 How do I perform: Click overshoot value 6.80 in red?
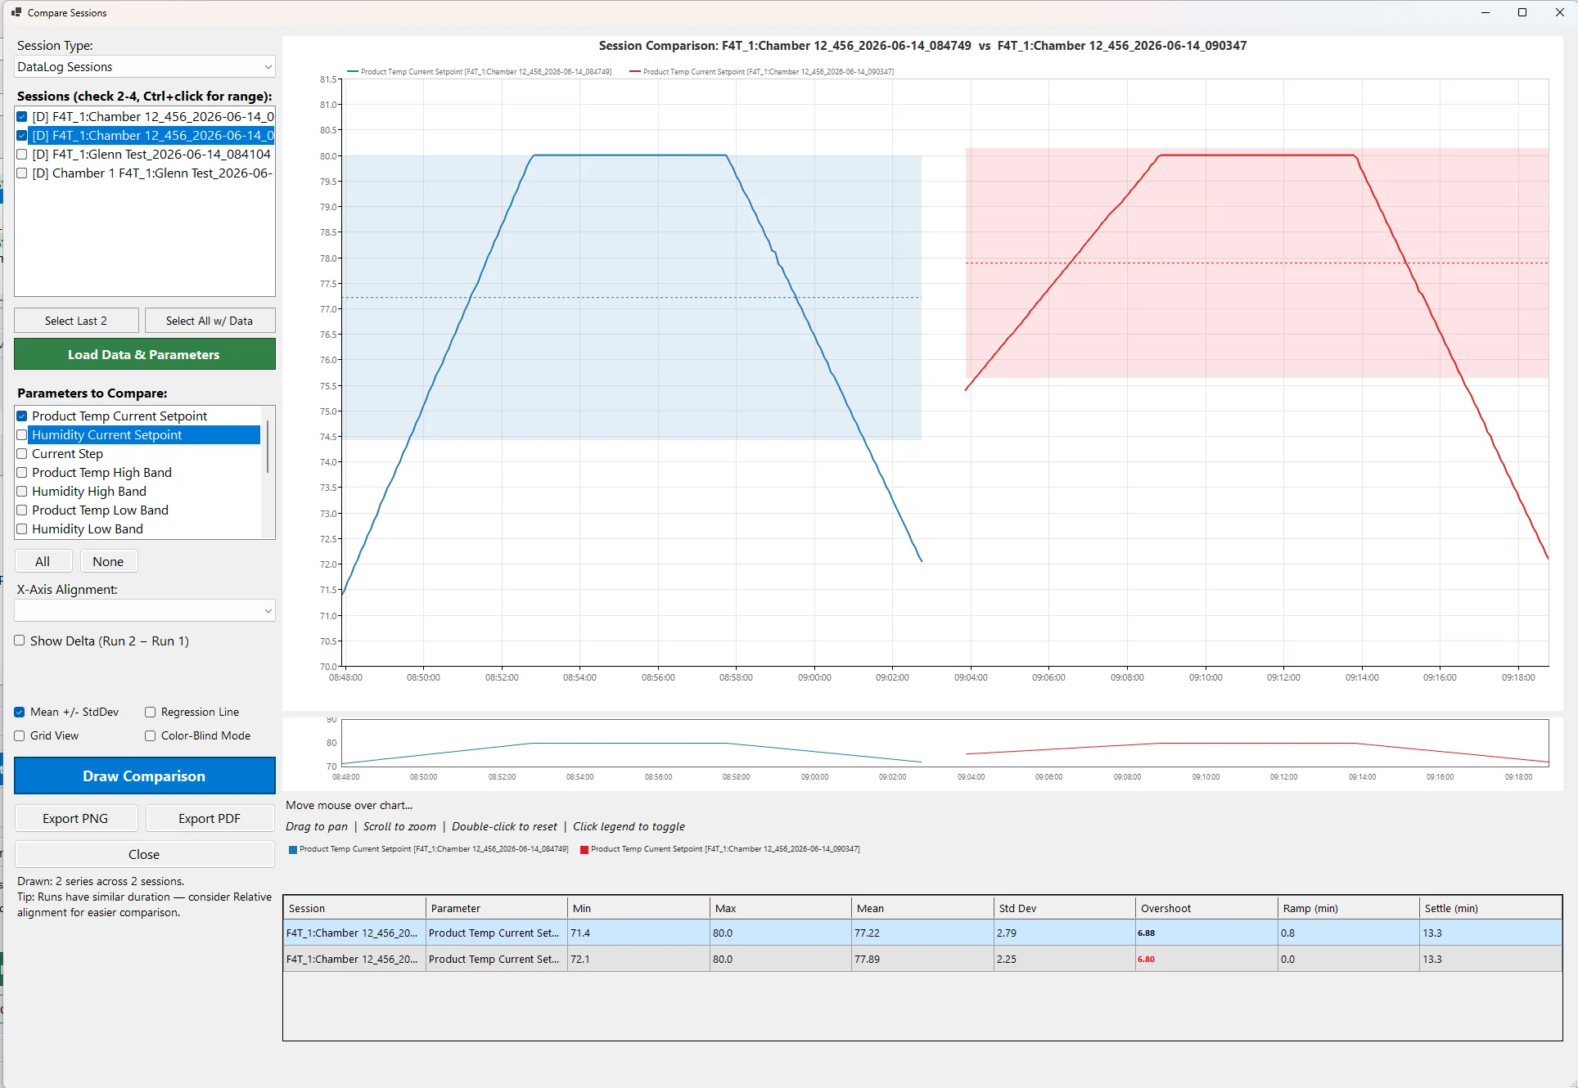1146,960
